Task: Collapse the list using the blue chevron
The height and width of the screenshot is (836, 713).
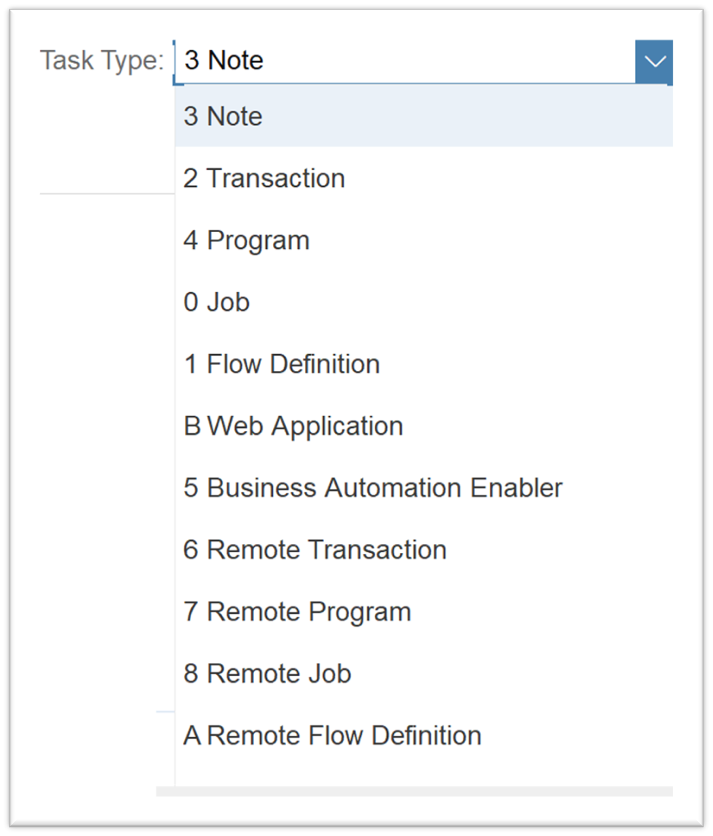Action: coord(654,61)
